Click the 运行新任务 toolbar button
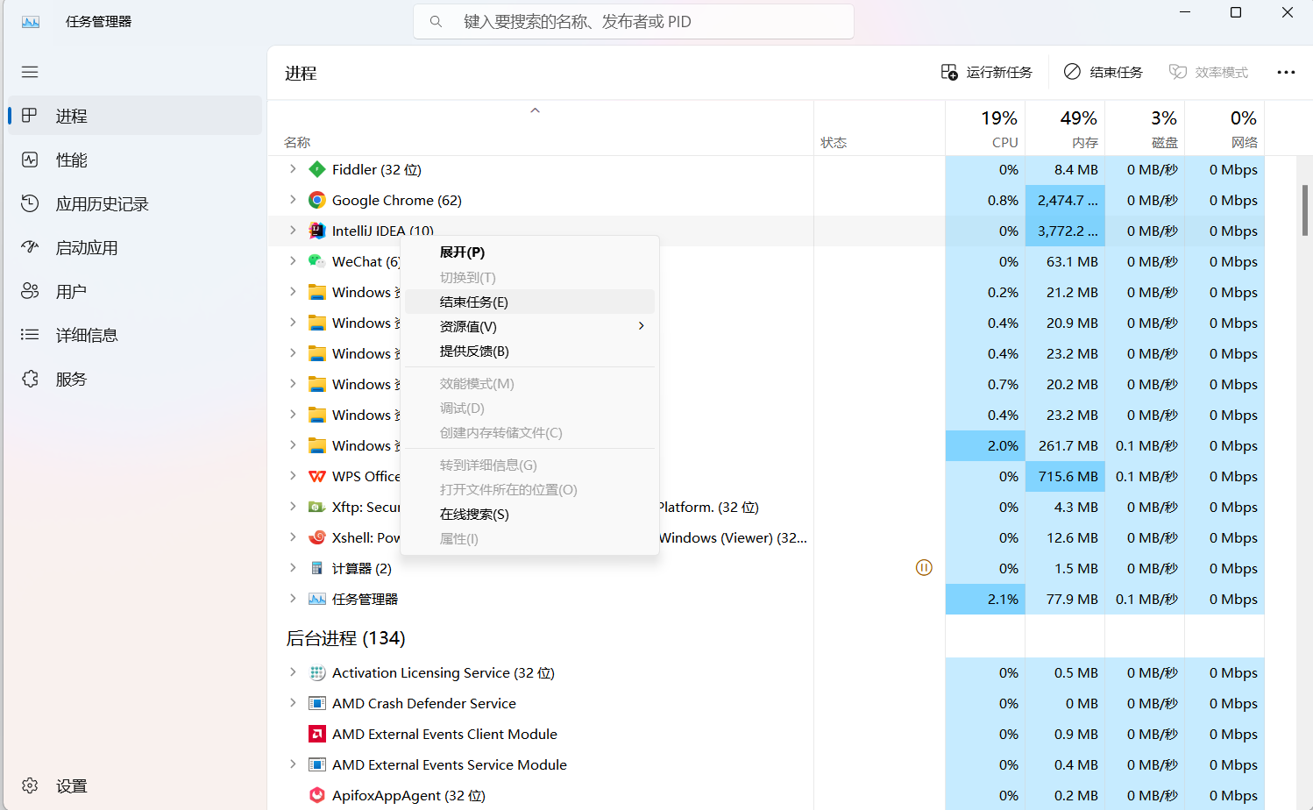Screen dimensions: 1313x810 point(987,72)
